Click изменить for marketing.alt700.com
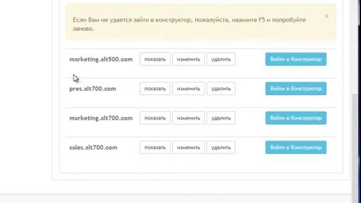Viewport: 361px width, 203px height. point(188,118)
